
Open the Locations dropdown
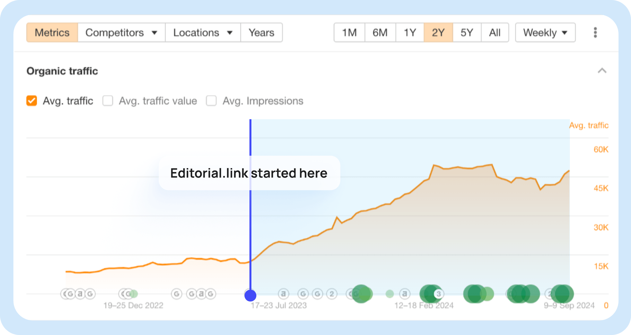pos(203,33)
